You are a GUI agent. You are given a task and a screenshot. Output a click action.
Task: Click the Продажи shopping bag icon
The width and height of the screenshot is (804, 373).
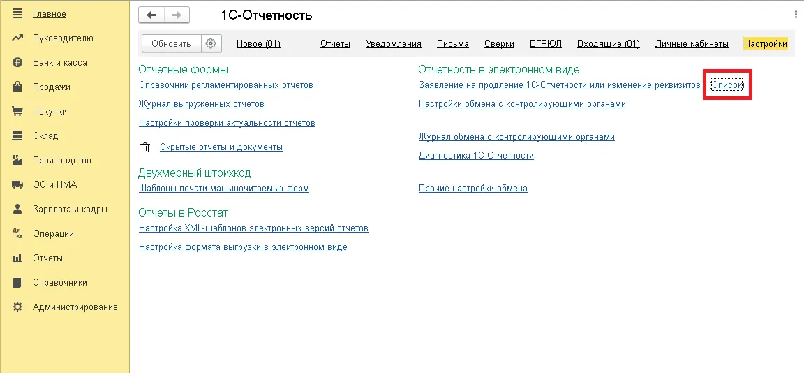pyautogui.click(x=17, y=87)
